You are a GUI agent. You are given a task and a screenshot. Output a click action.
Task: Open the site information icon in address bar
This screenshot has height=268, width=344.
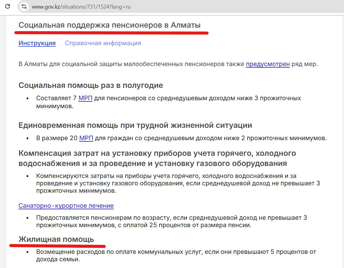[24, 6]
